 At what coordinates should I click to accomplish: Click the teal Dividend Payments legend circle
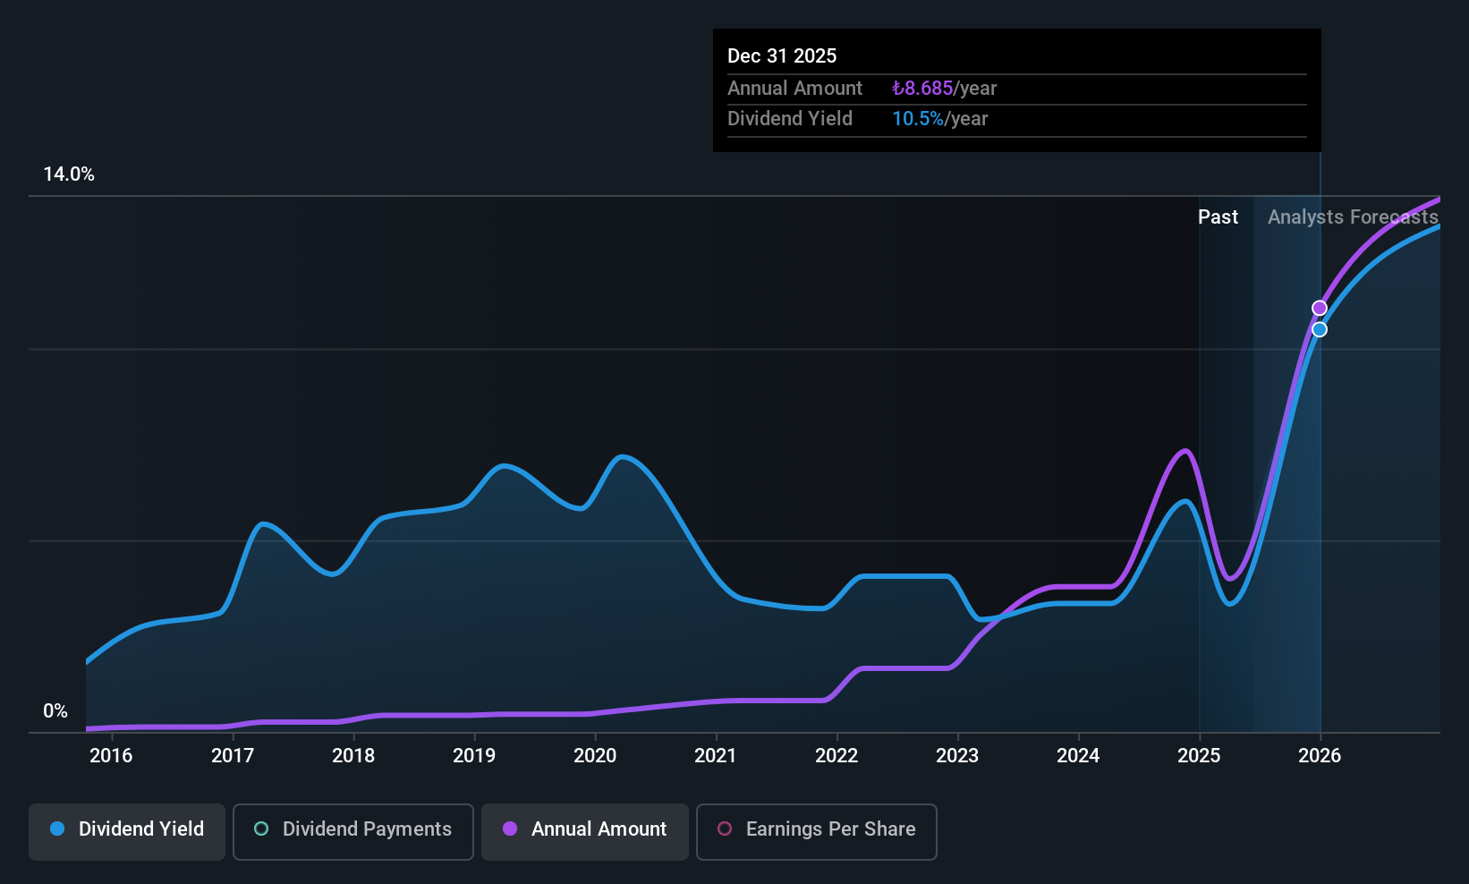click(261, 829)
